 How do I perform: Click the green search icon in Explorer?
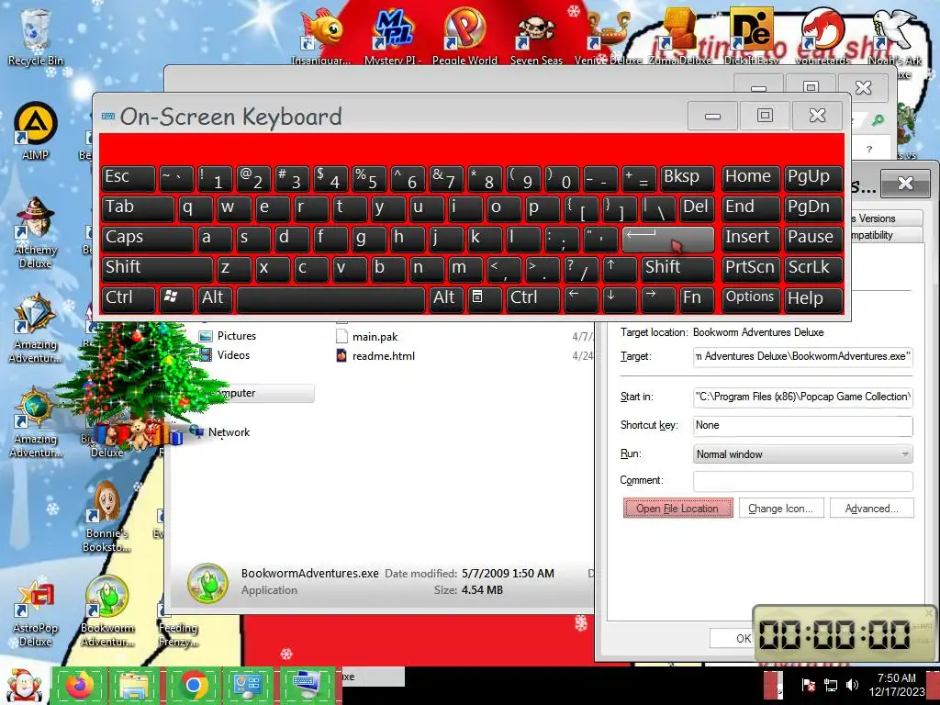tap(878, 120)
